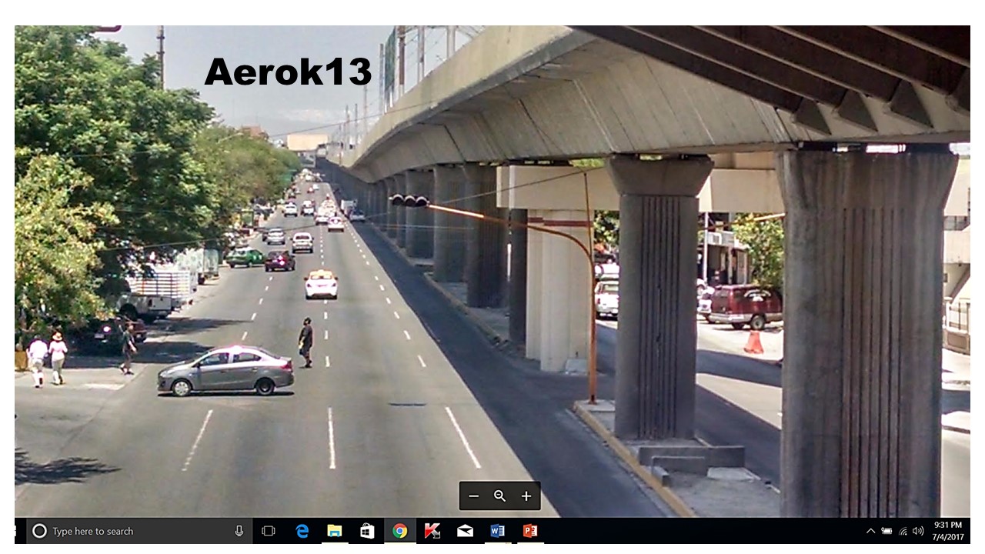Open PowerPoint from the taskbar
The width and height of the screenshot is (985, 554).
pos(531,531)
